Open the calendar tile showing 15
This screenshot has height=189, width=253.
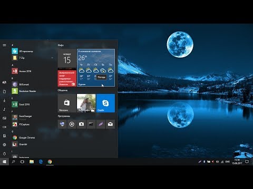click(x=67, y=58)
